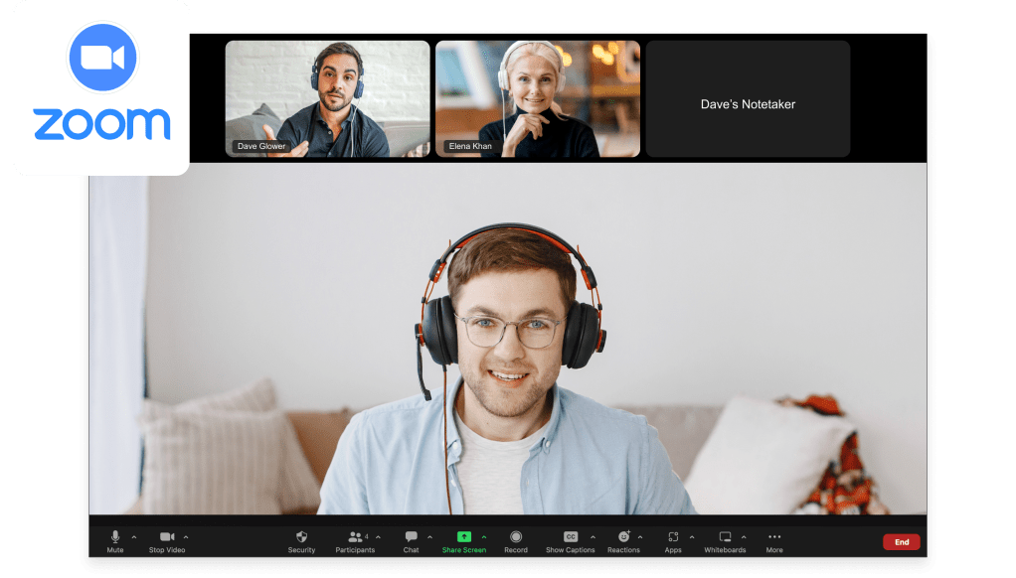Select the Dave's Notetaker participant tile
Image resolution: width=1016 pixels, height=578 pixels.
coord(748,98)
